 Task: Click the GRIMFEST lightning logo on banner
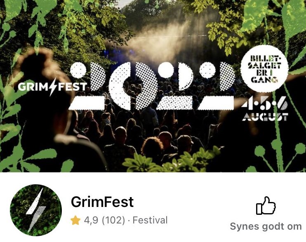point(52,87)
